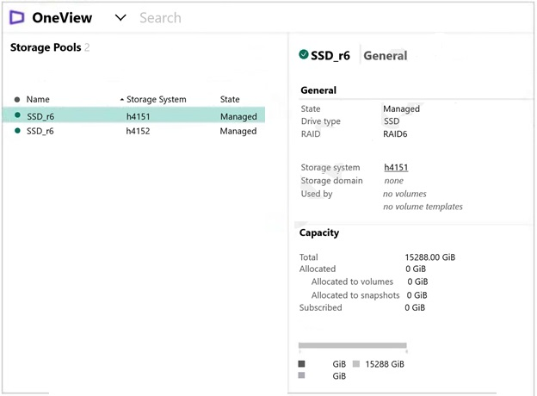Viewport: 537px width, 396px height.
Task: Sort the list by Name column
Action: pyautogui.click(x=38, y=100)
